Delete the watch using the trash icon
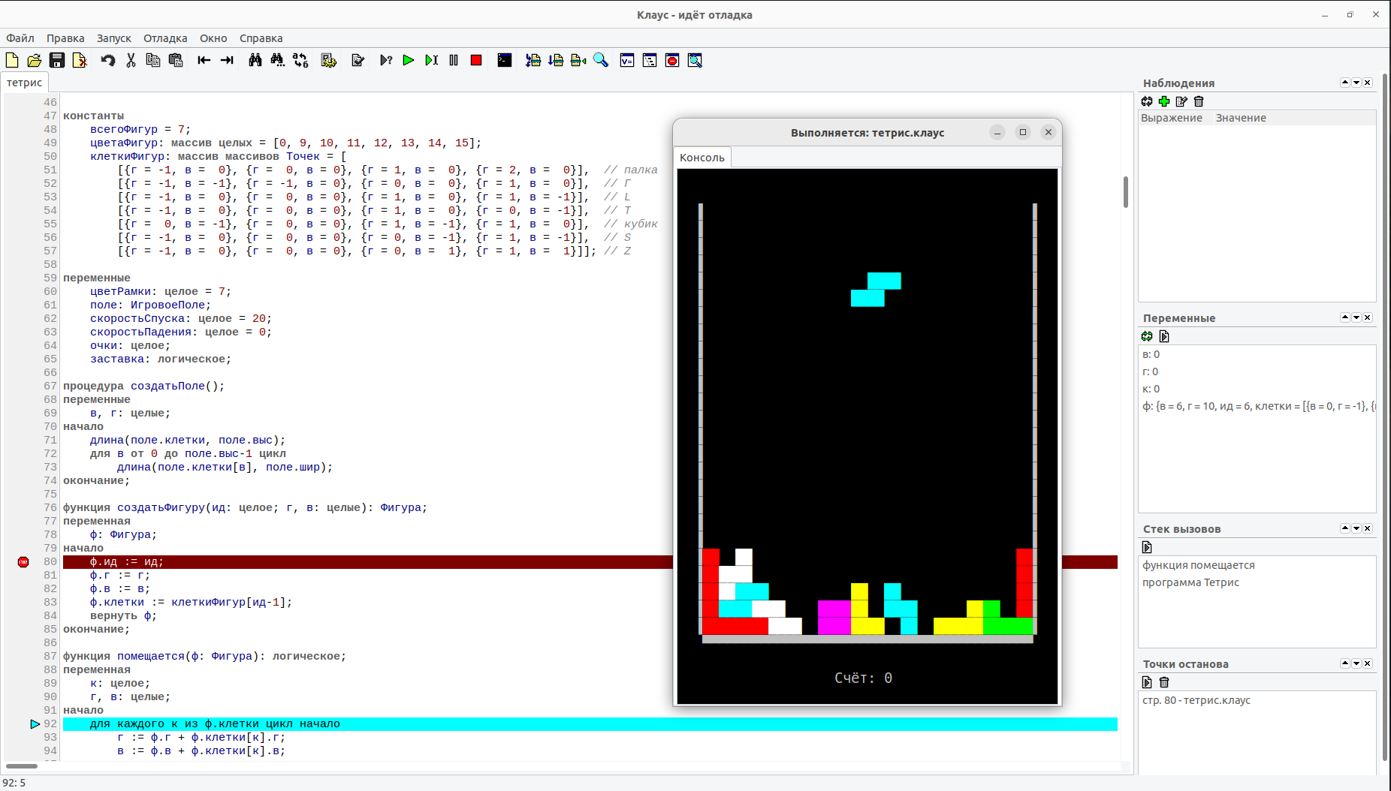The image size is (1391, 791). [x=1199, y=101]
